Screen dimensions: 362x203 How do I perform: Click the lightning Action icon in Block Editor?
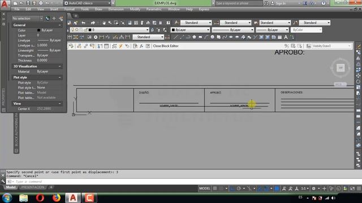[120, 46]
